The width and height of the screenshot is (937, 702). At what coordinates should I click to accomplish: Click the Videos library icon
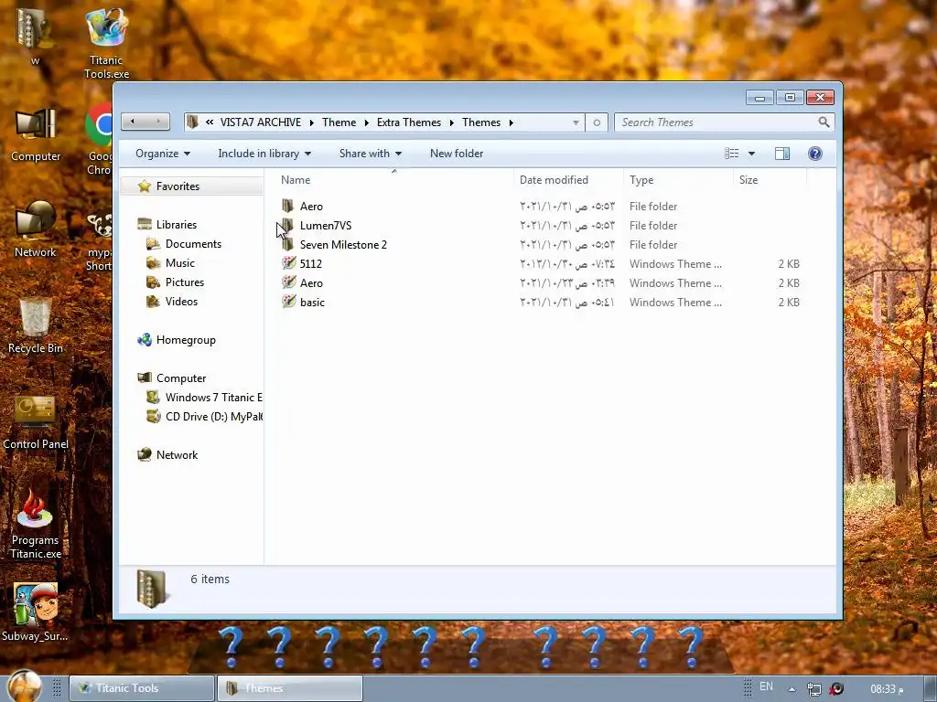click(154, 301)
